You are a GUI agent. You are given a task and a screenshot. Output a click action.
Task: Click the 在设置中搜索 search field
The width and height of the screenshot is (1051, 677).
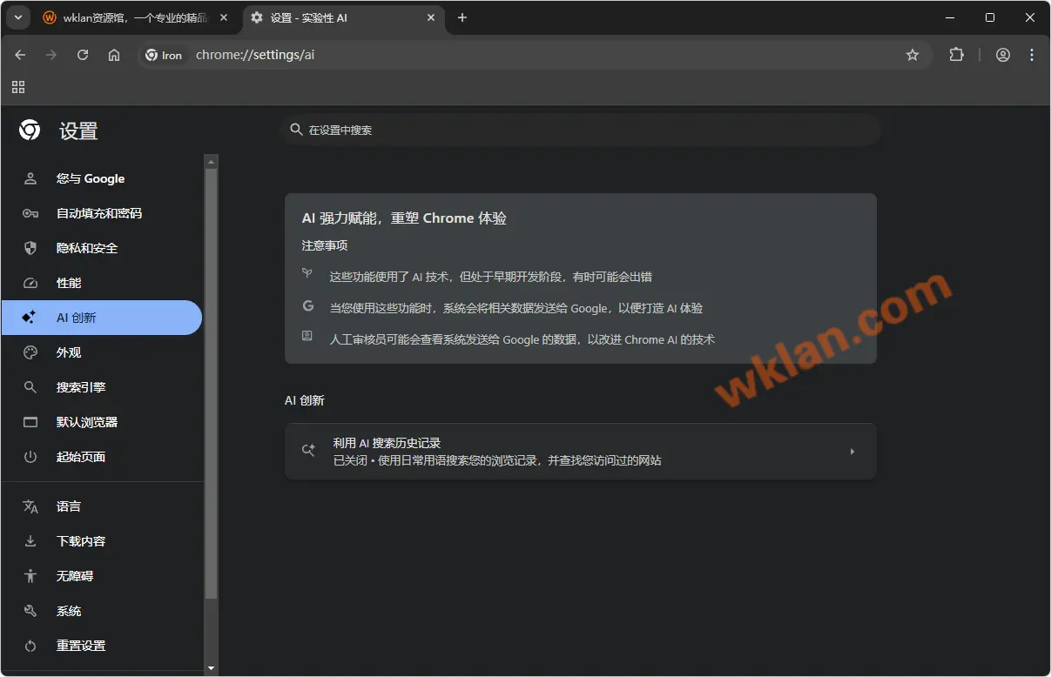(581, 130)
